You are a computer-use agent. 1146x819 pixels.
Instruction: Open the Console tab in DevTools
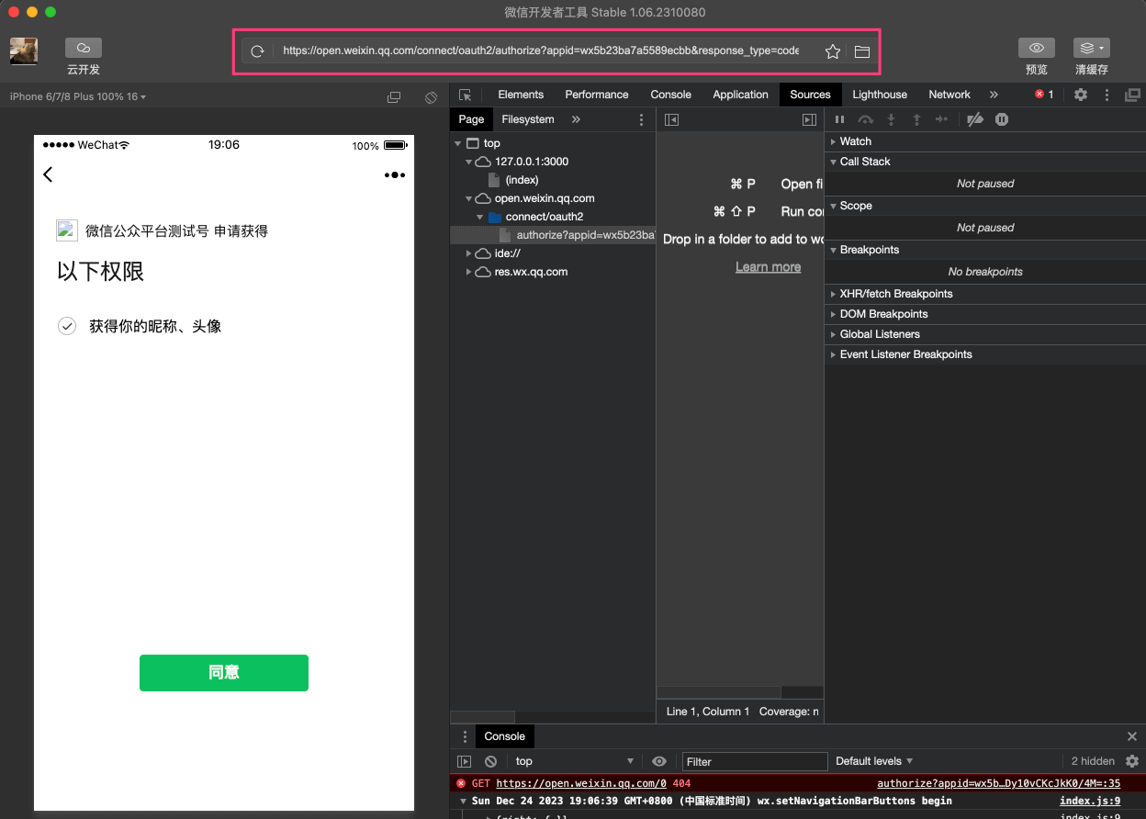click(670, 95)
